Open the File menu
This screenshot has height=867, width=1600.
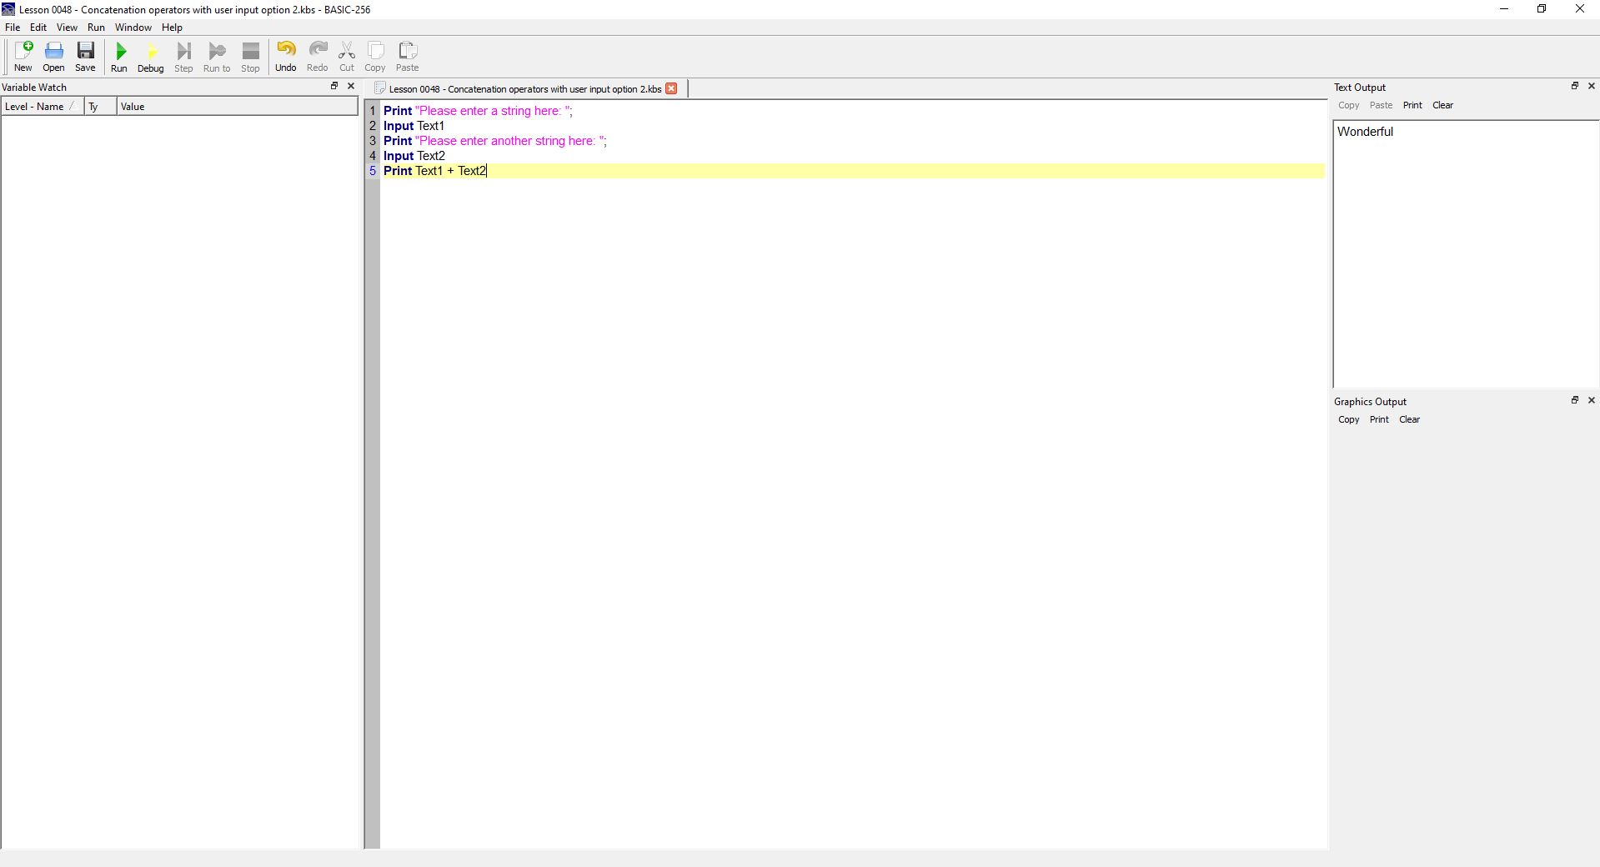[13, 28]
